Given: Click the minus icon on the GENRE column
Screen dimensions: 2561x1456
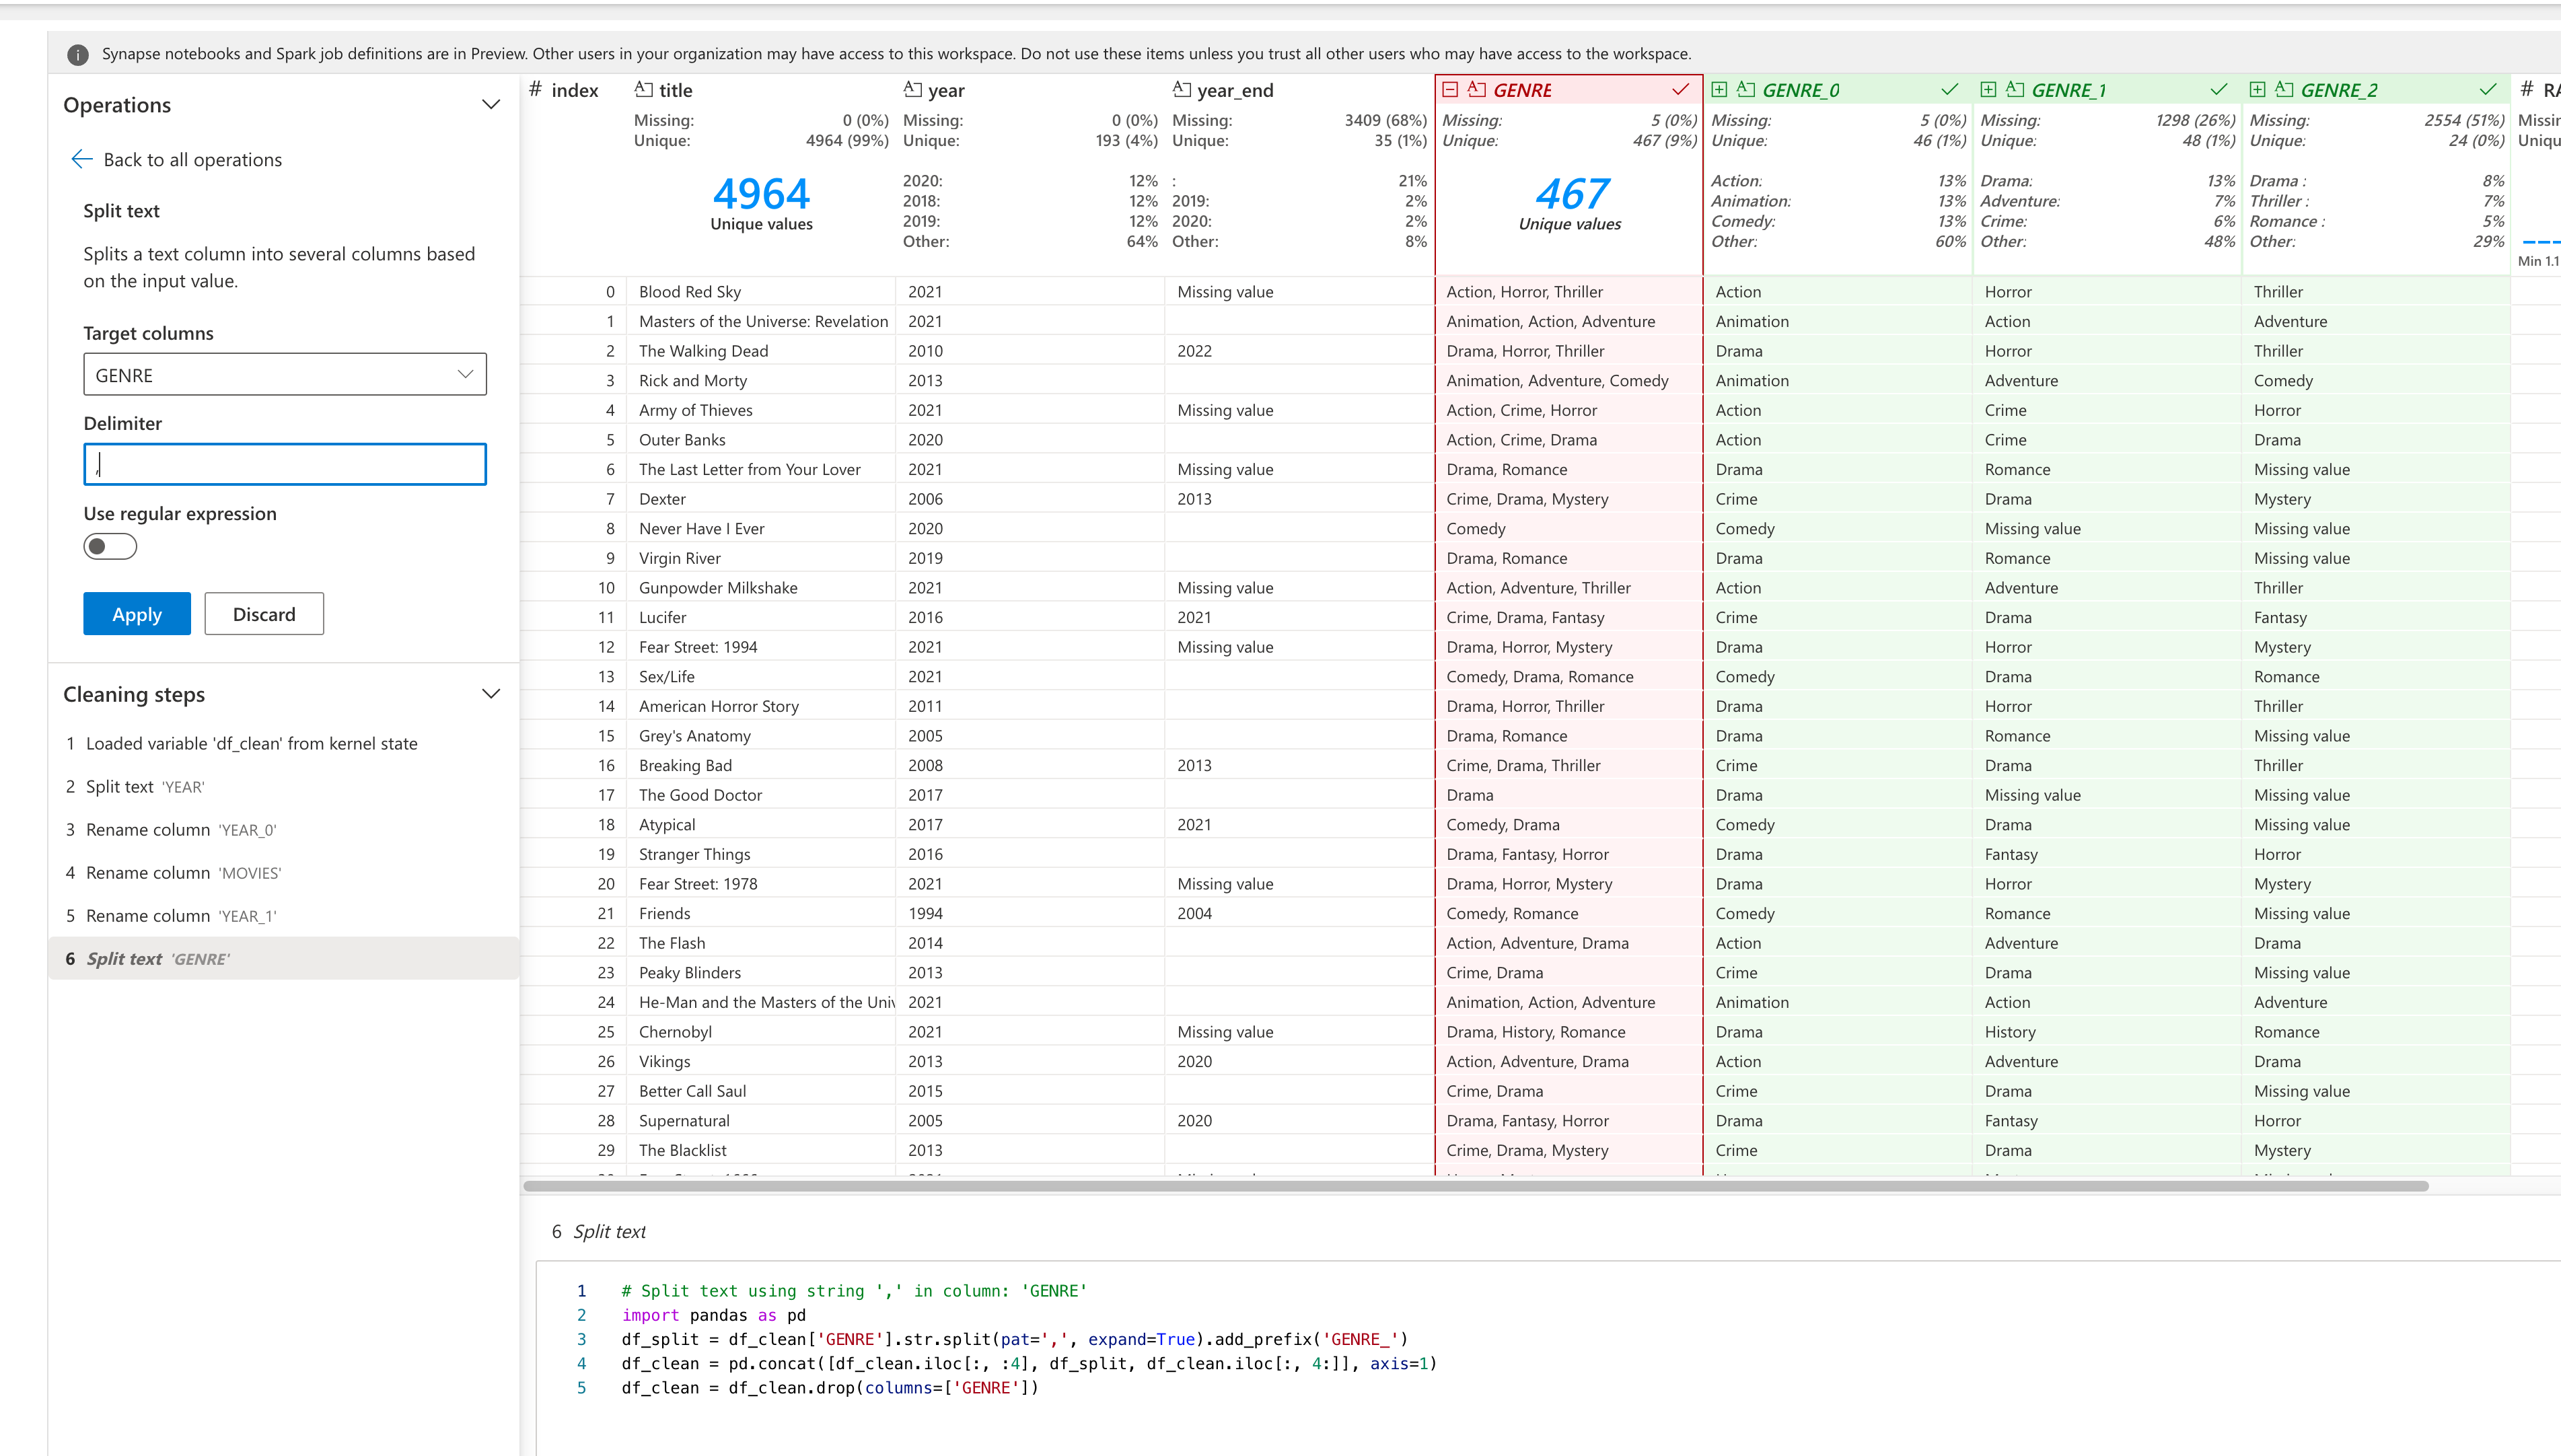Looking at the screenshot, I should 1450,90.
